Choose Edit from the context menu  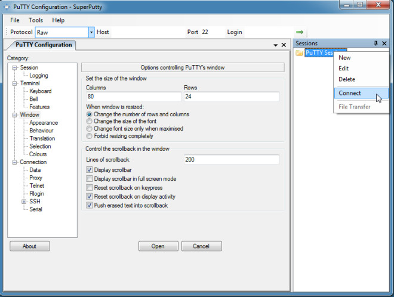pos(361,69)
